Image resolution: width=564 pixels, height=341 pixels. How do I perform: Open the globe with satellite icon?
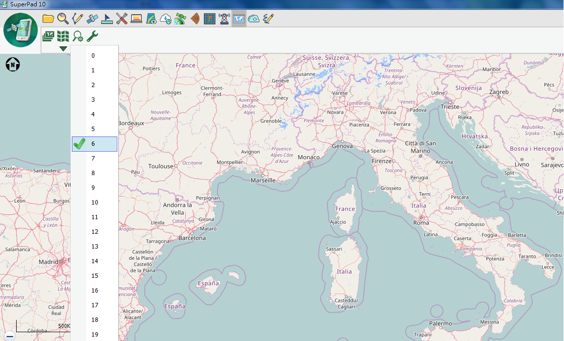[x=180, y=19]
